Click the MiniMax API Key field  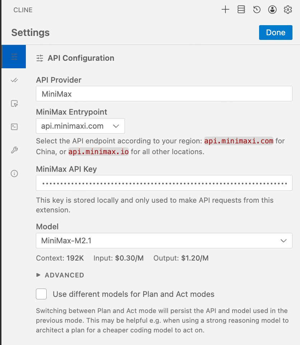[x=164, y=183]
